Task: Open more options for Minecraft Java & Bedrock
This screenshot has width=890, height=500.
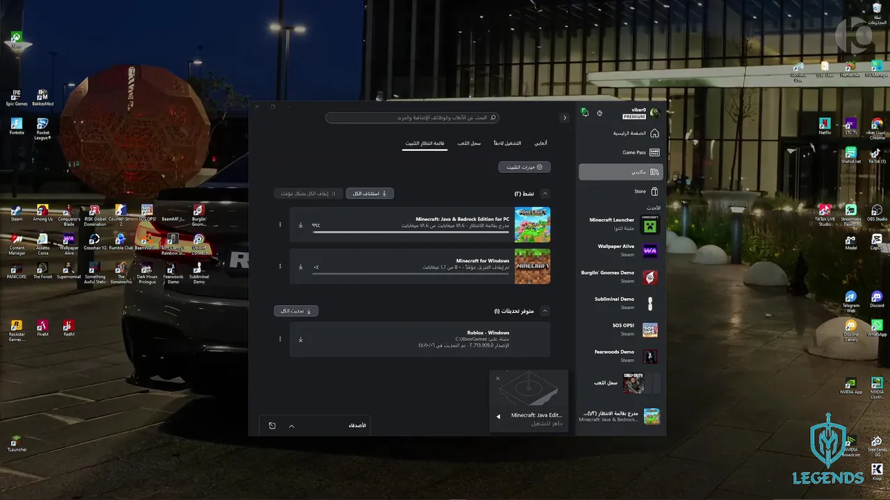Action: pos(280,224)
